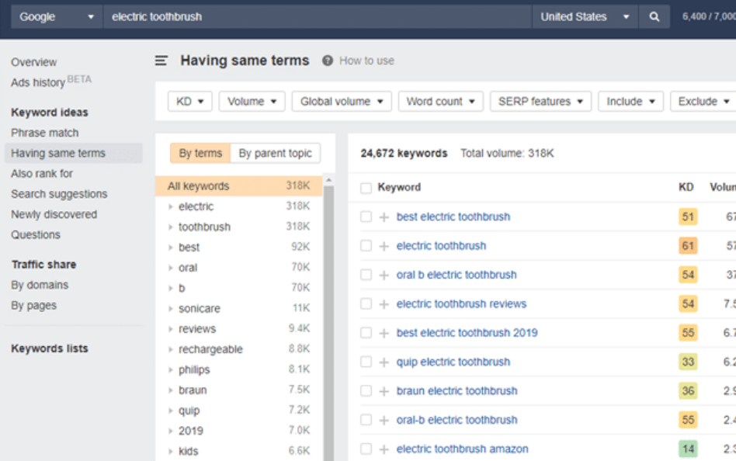Viewport: 736px width, 461px height.
Task: Add 'electric toothbrush amazon' with plus icon
Action: coord(384,449)
